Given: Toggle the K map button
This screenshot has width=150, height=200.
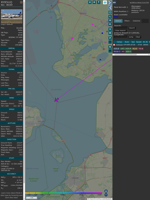Looking at the screenshot, I should coord(110,24).
